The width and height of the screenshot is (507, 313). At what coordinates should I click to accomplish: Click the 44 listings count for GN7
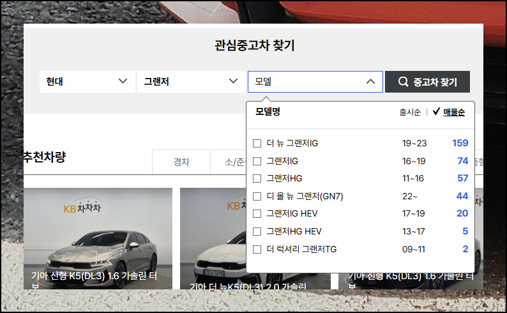pyautogui.click(x=462, y=196)
